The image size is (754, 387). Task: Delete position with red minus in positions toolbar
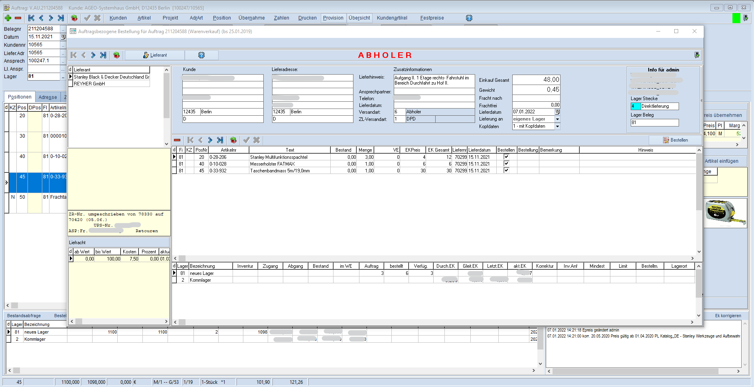tap(177, 140)
